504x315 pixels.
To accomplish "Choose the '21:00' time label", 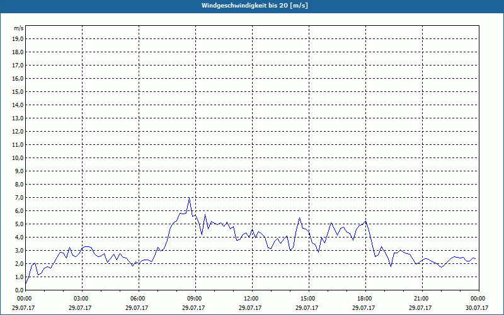I will 422,299.
